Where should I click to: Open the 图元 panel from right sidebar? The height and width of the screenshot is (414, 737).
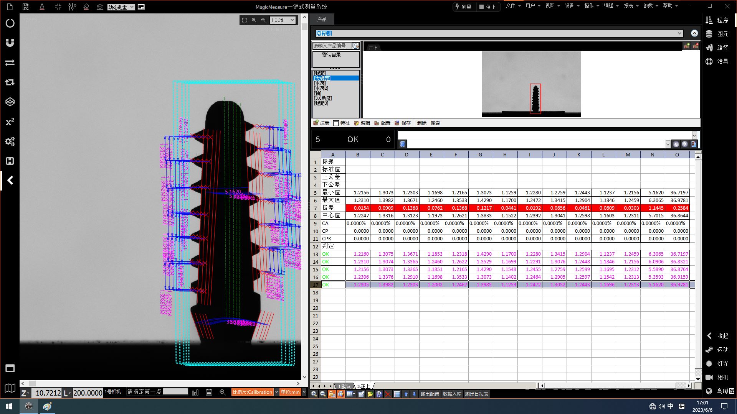(x=717, y=34)
